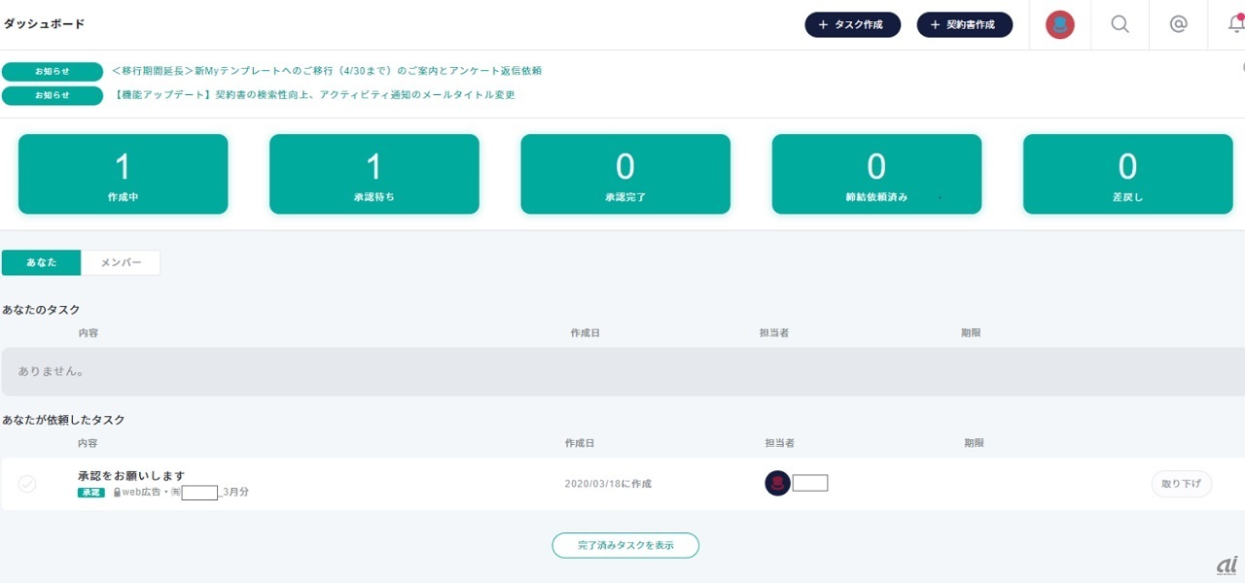The height and width of the screenshot is (583, 1245).
Task: Open the search magnifier icon
Action: click(x=1120, y=25)
